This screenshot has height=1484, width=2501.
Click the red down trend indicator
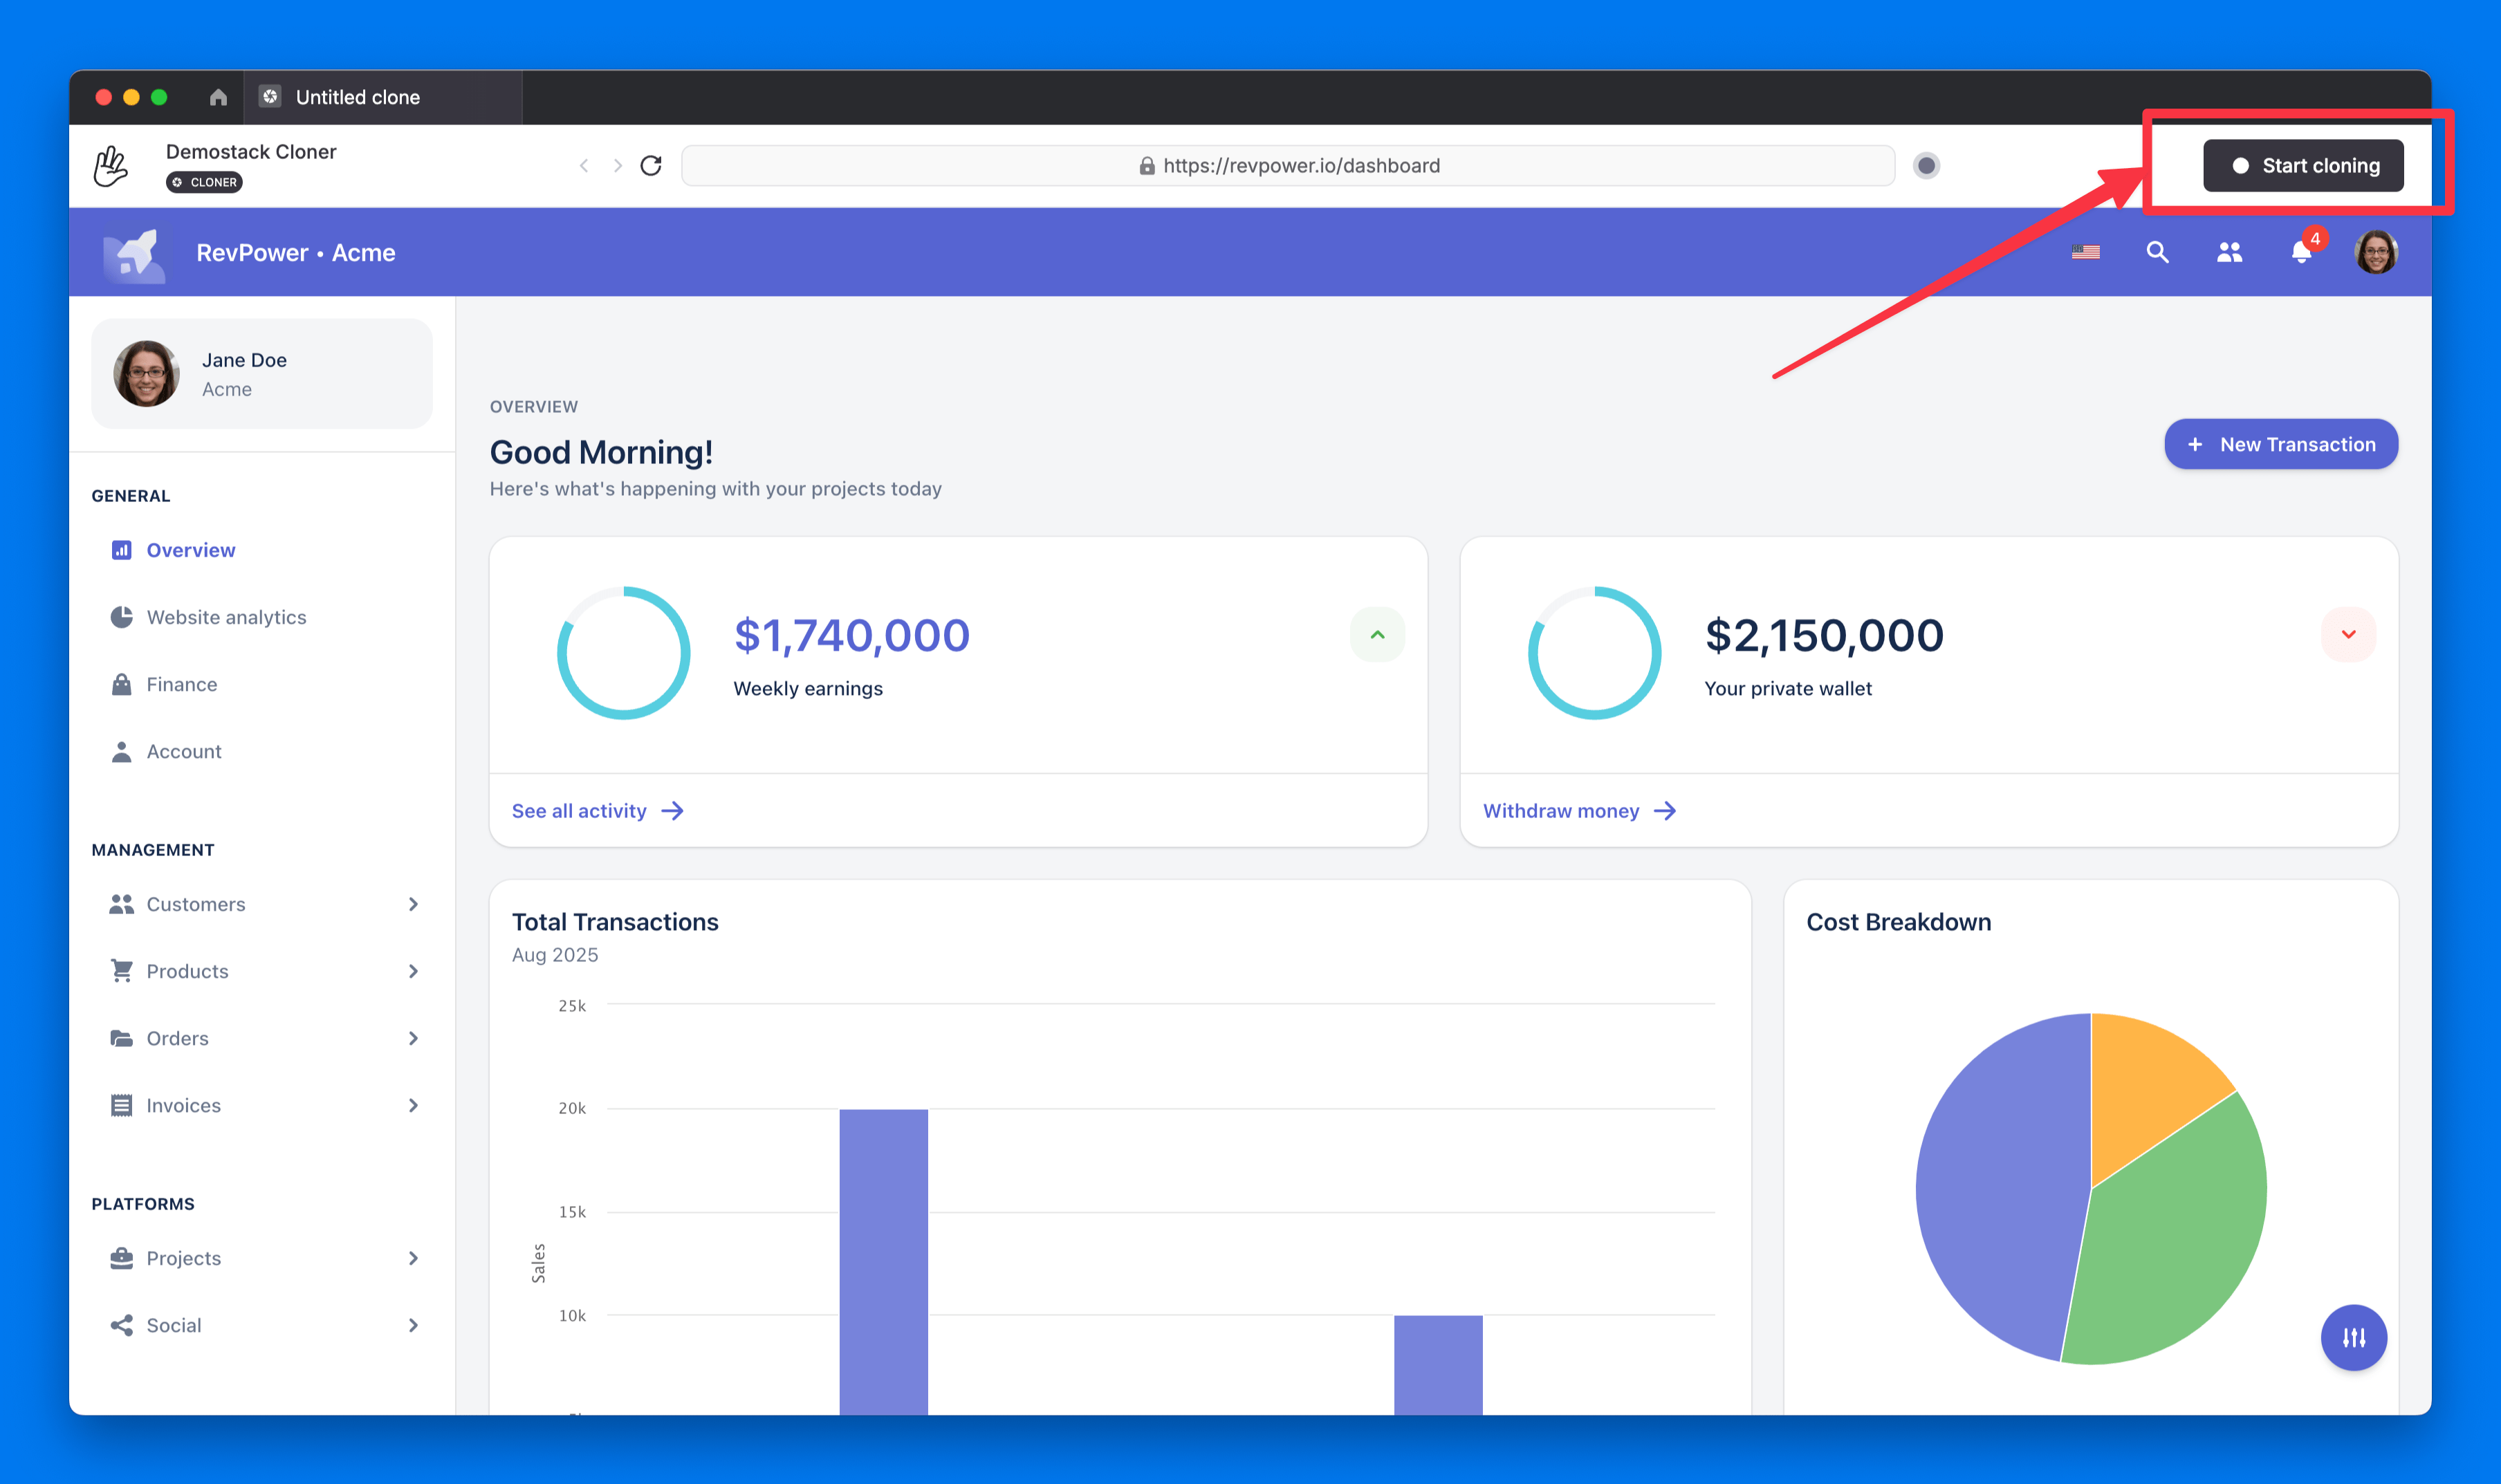pyautogui.click(x=2348, y=635)
